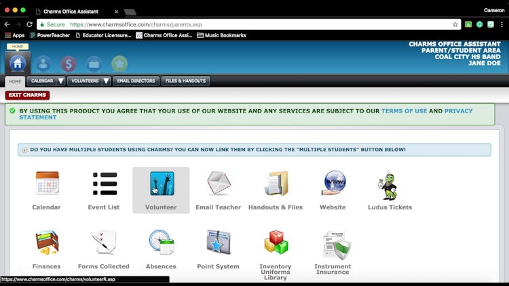Open the Email Teacher envelope icon
Viewport: 509px width, 286px height.
click(219, 183)
